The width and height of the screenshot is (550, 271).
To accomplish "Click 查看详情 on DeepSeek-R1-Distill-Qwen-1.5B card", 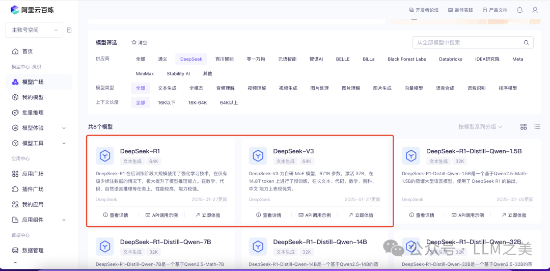I will [422, 215].
